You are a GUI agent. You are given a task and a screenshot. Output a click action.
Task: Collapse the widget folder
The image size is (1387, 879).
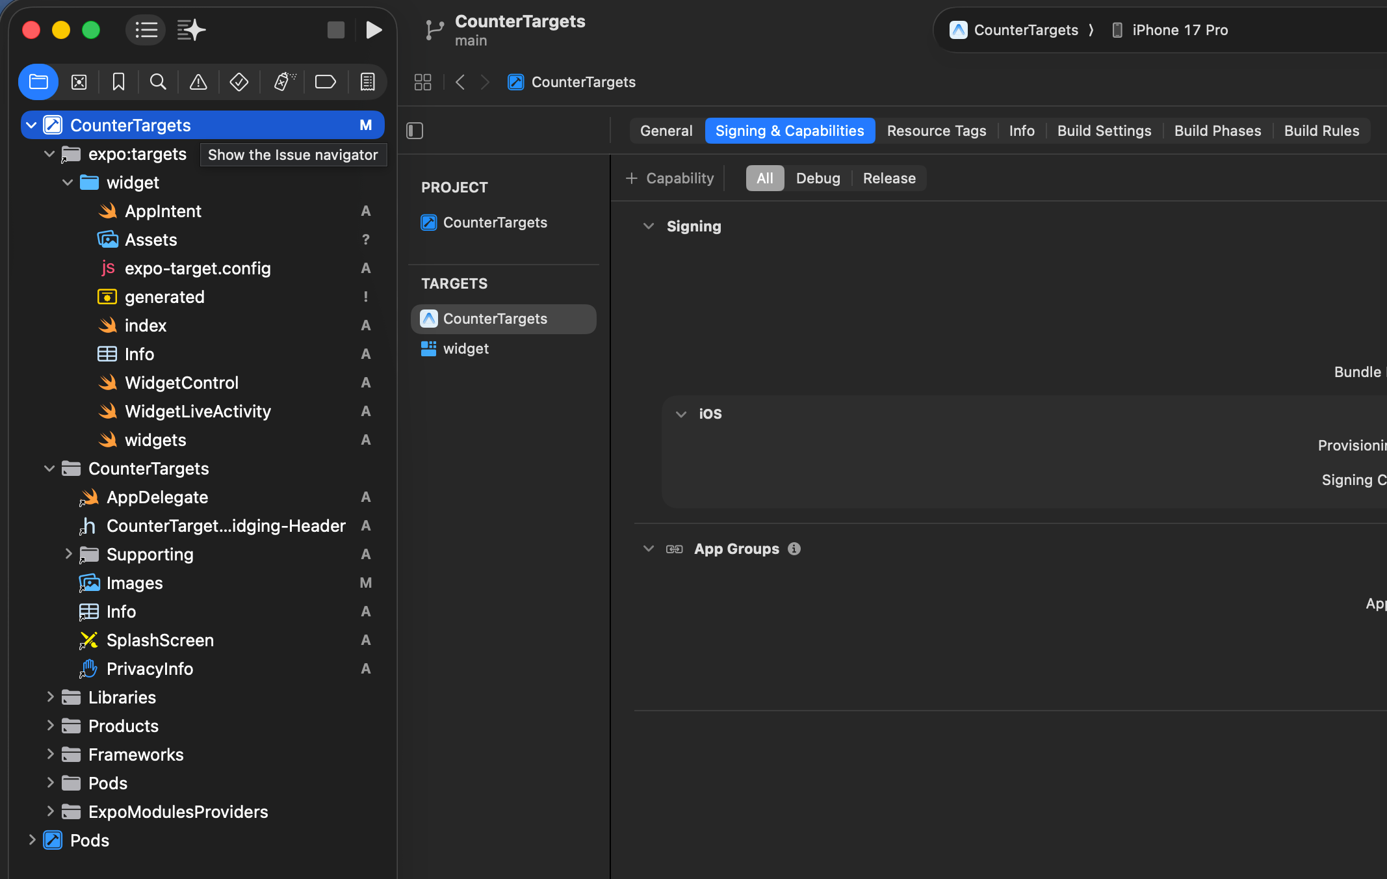68,183
